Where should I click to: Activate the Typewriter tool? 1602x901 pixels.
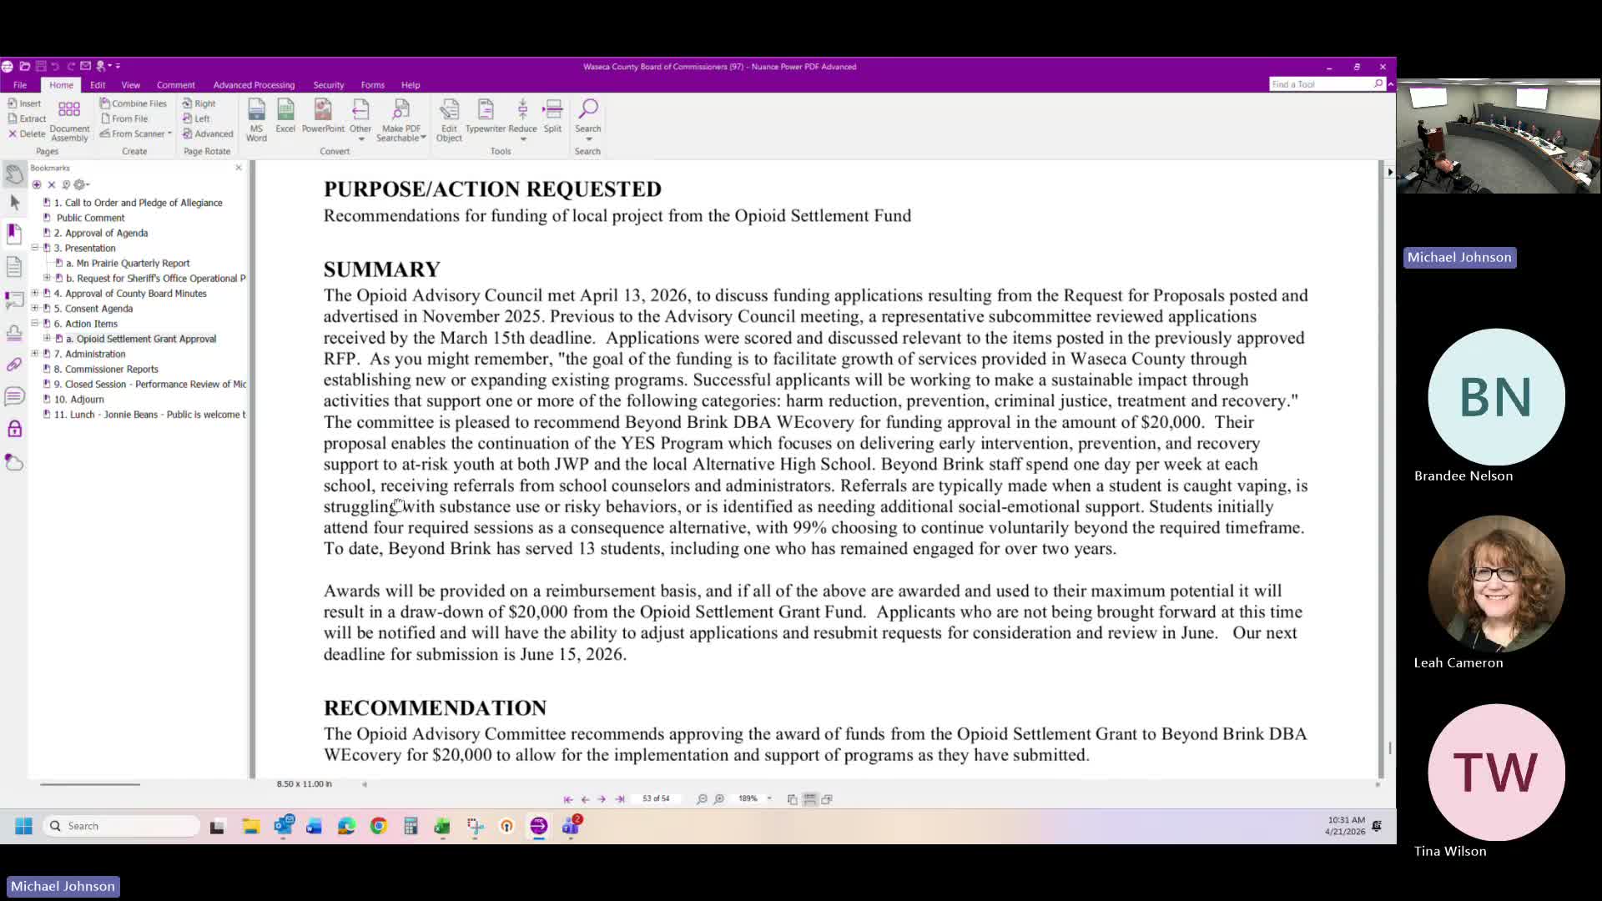[x=486, y=116]
